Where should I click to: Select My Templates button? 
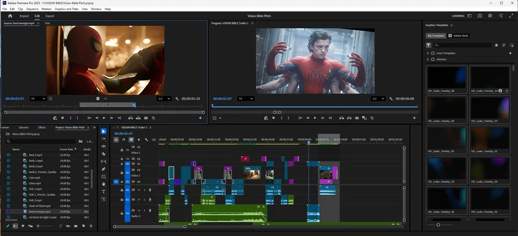point(436,35)
